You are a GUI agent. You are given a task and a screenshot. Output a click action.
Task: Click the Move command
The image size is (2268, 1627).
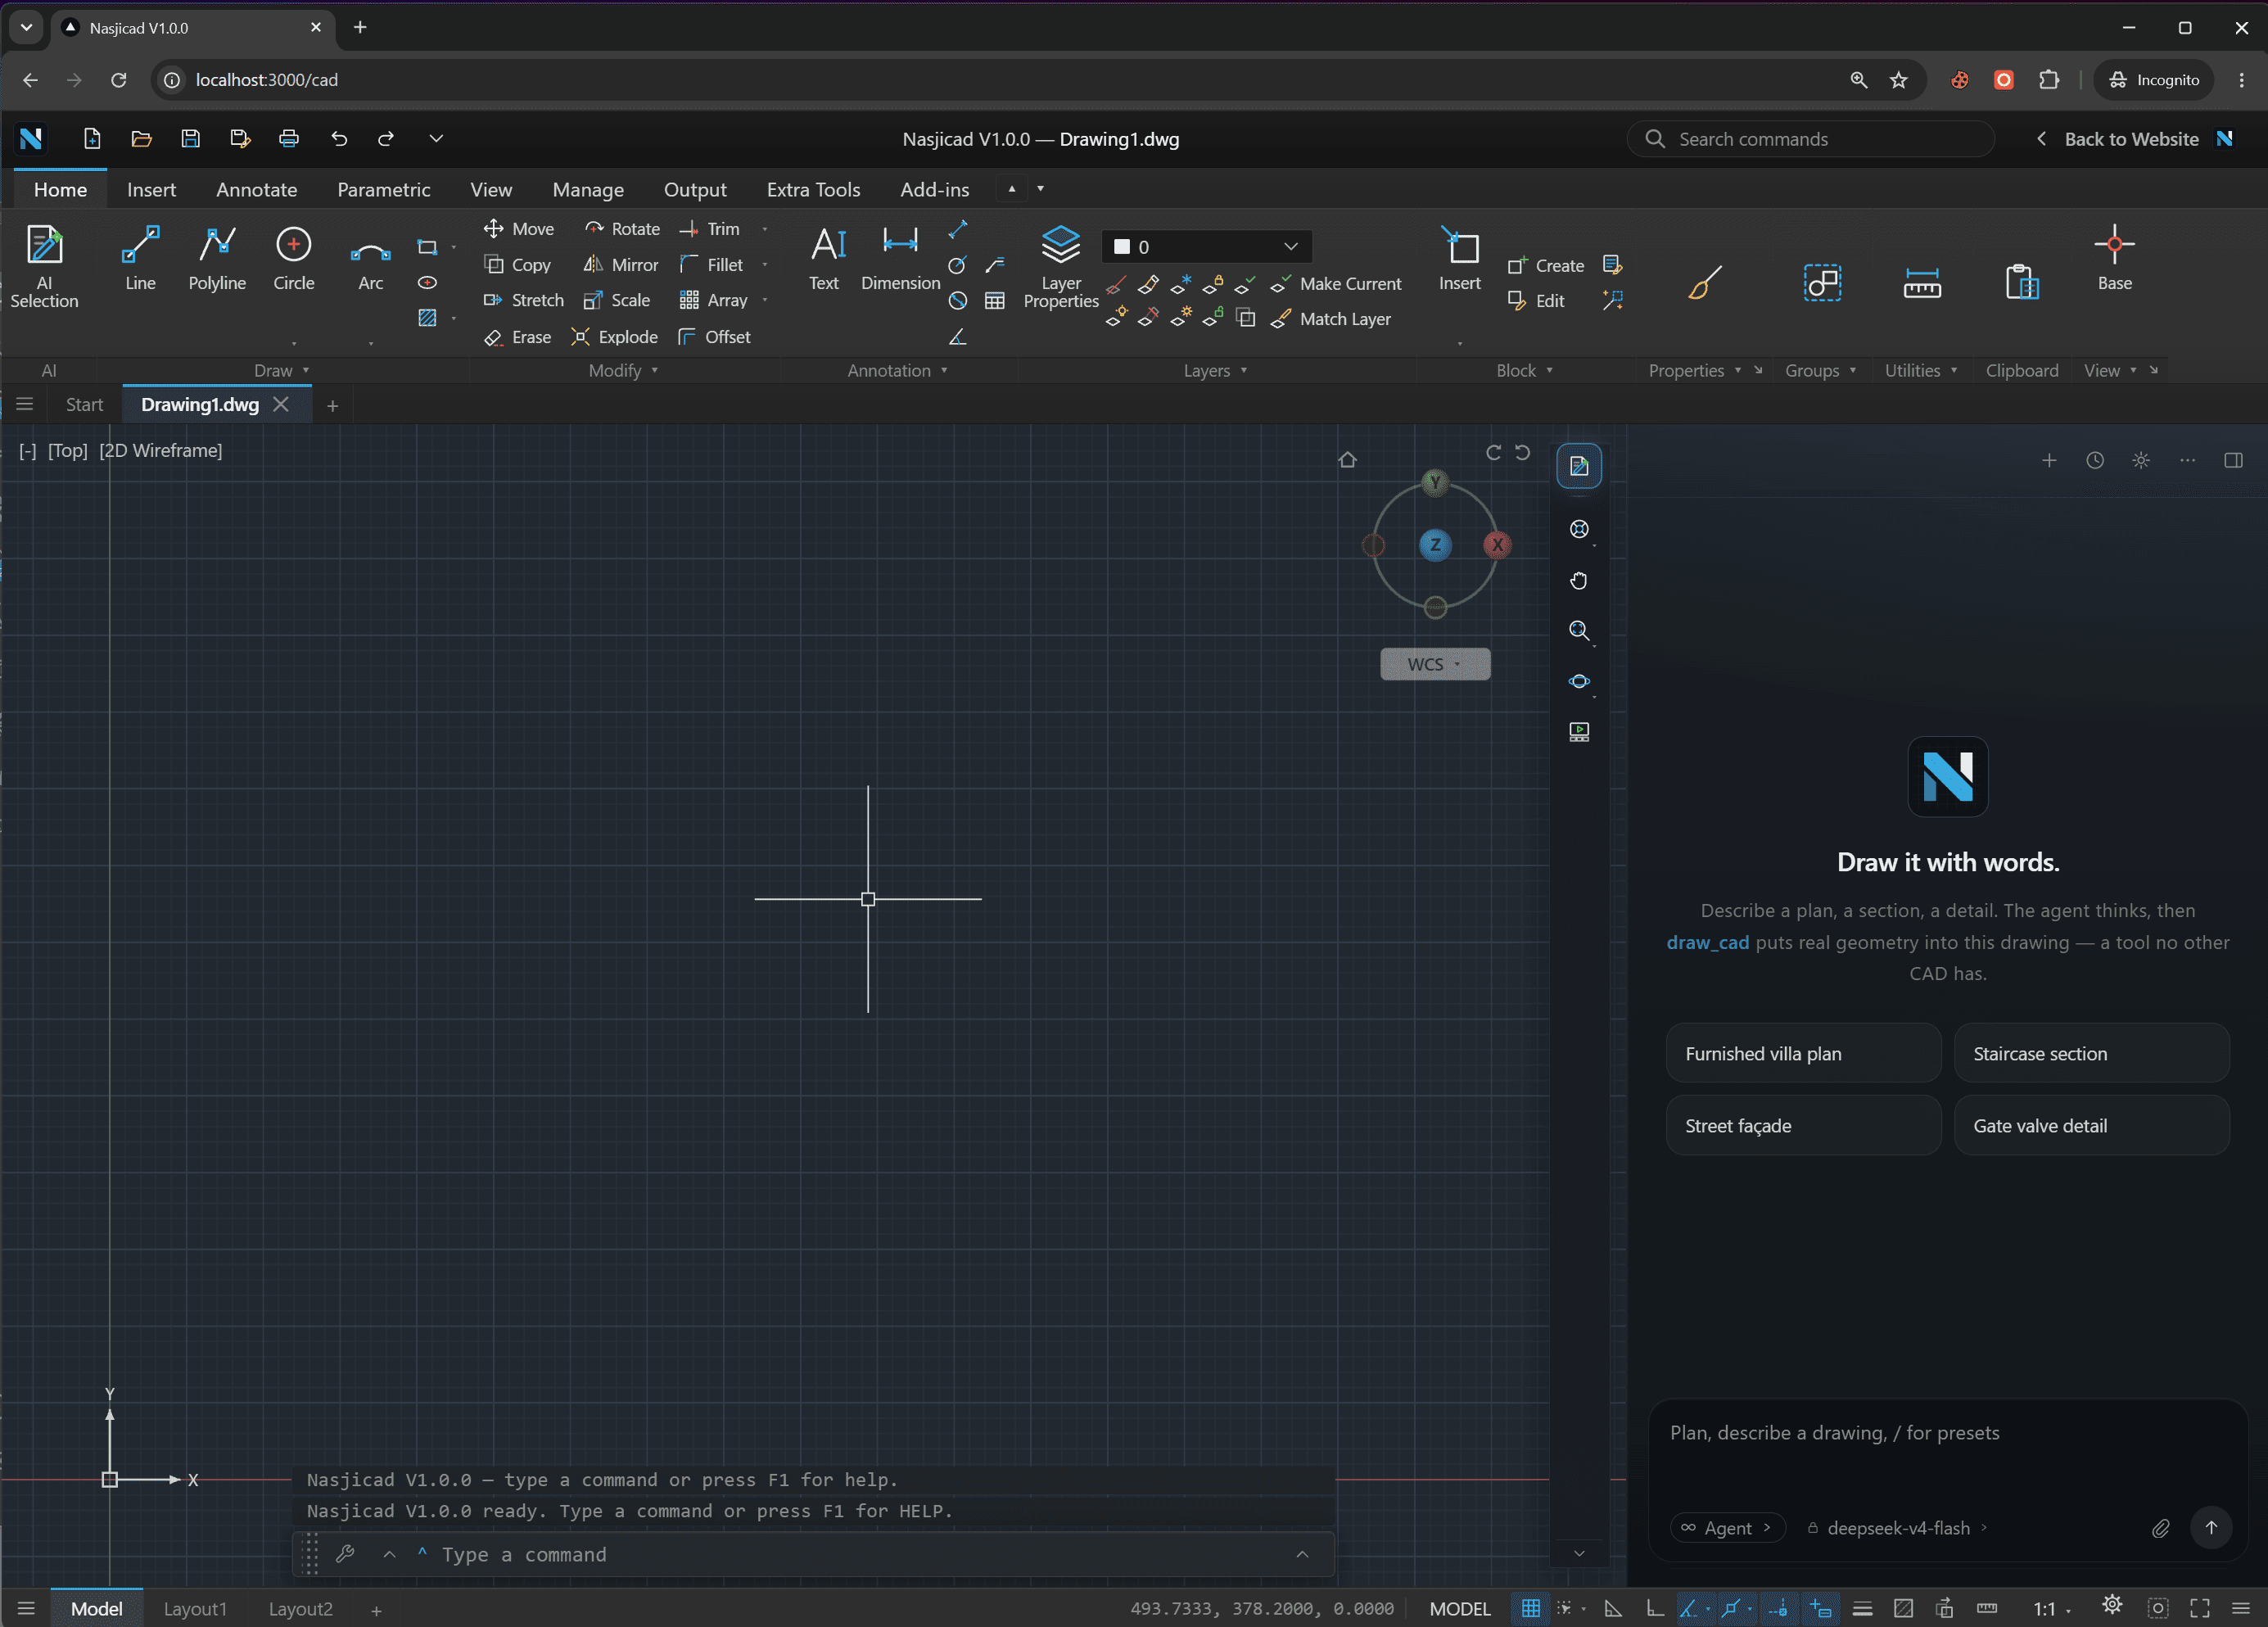(x=518, y=229)
